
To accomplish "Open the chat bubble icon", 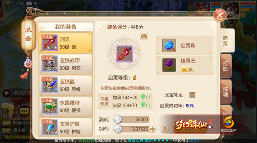I will [24, 111].
